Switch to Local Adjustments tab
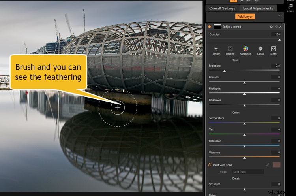296x196 pixels. 258,8
